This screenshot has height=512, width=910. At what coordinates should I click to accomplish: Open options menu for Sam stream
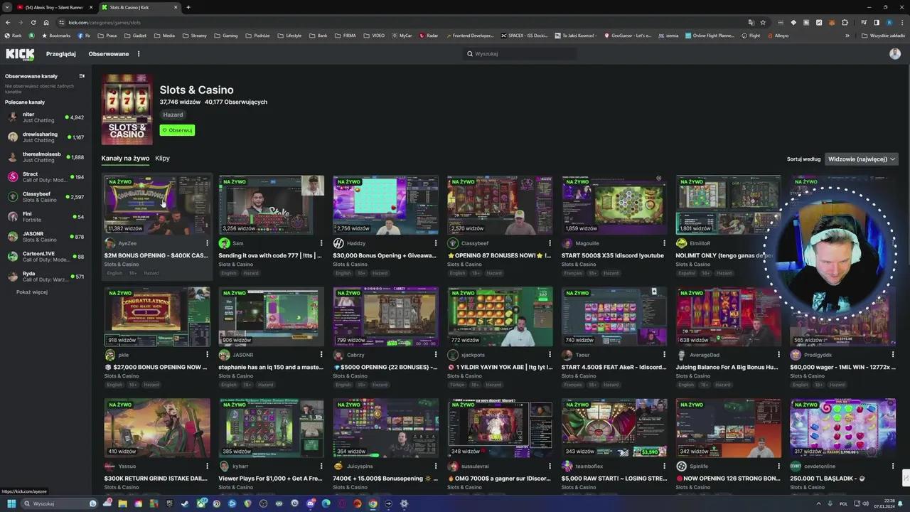[x=321, y=243]
